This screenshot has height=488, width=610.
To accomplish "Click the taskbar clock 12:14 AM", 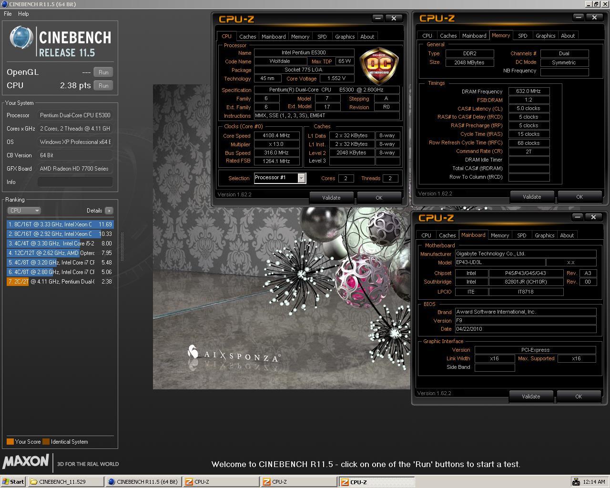I will (594, 482).
